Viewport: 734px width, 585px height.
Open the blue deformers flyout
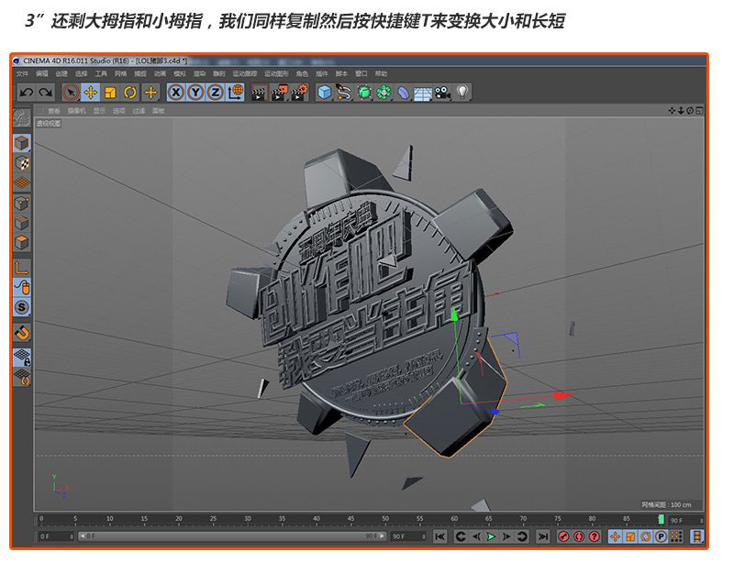coord(403,93)
